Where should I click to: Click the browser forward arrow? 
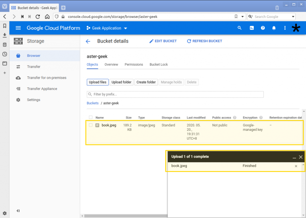14,17
